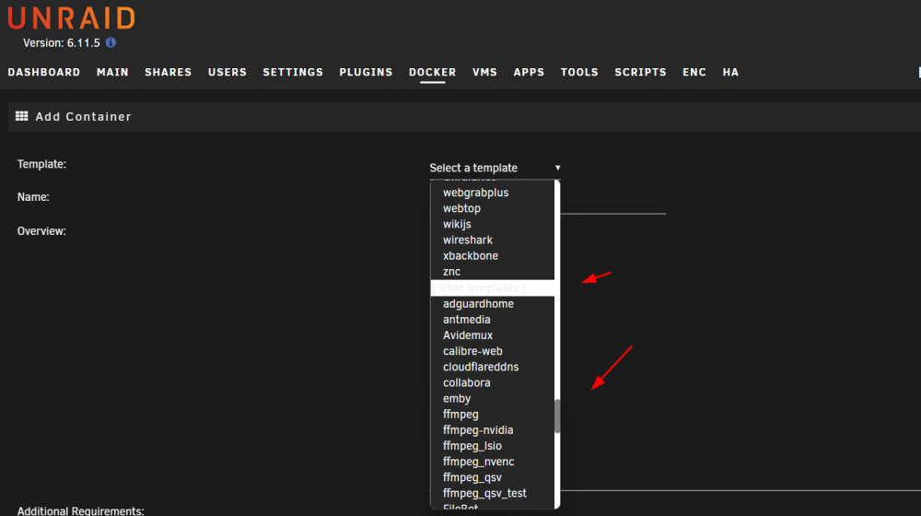Choose ffmpeg_lsio template
921x516 pixels.
(x=492, y=447)
